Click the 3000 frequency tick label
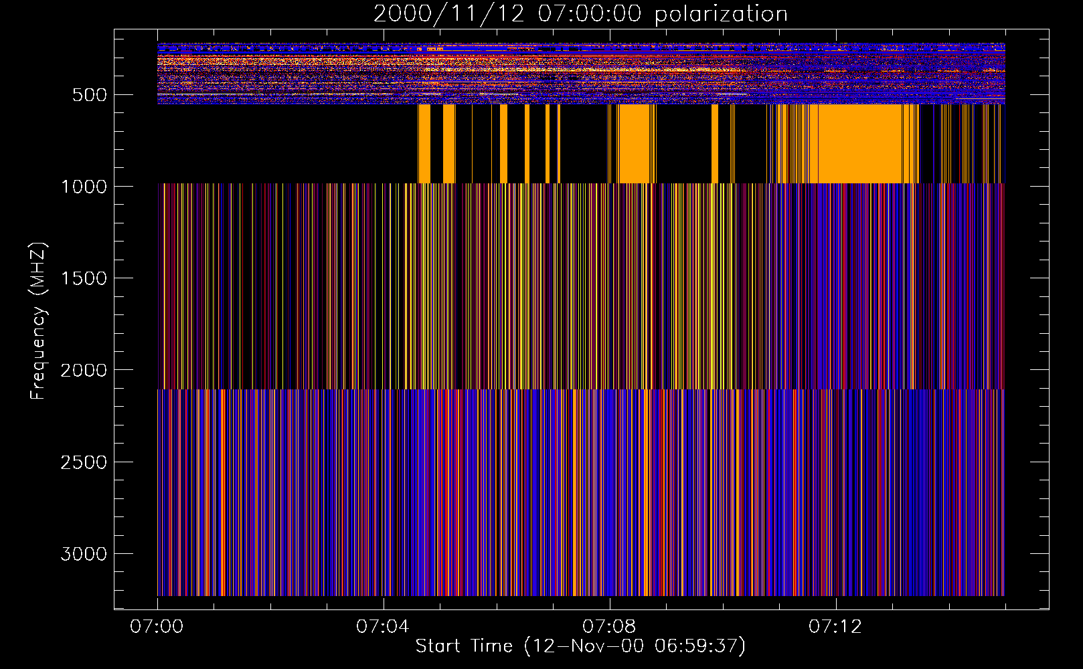The height and width of the screenshot is (669, 1083). pos(84,554)
